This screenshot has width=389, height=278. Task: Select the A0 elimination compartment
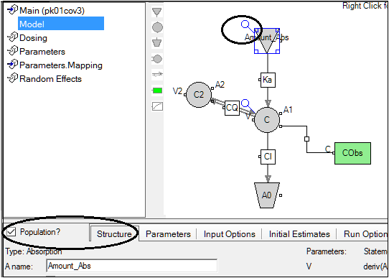[267, 195]
